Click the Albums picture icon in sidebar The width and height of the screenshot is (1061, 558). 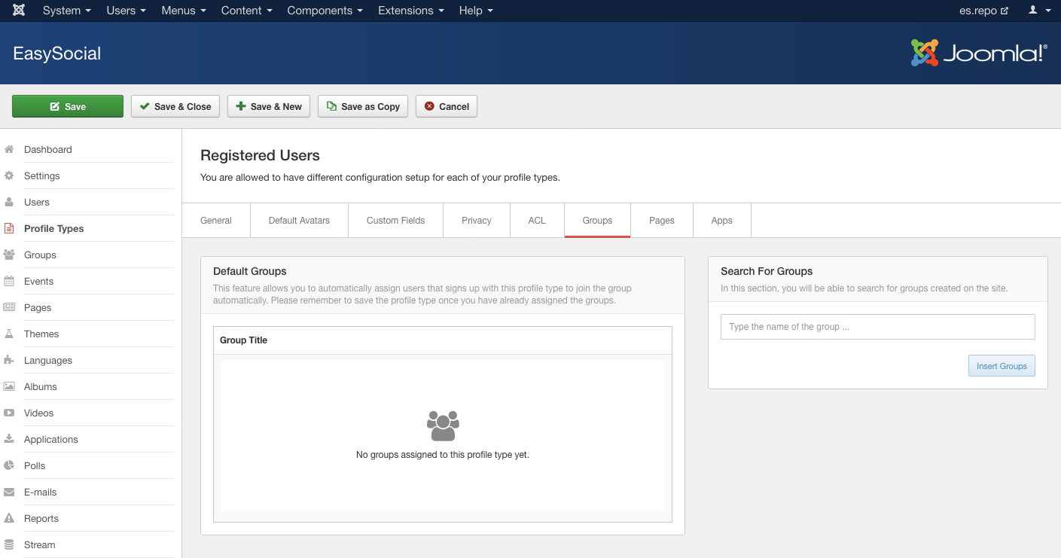(9, 386)
